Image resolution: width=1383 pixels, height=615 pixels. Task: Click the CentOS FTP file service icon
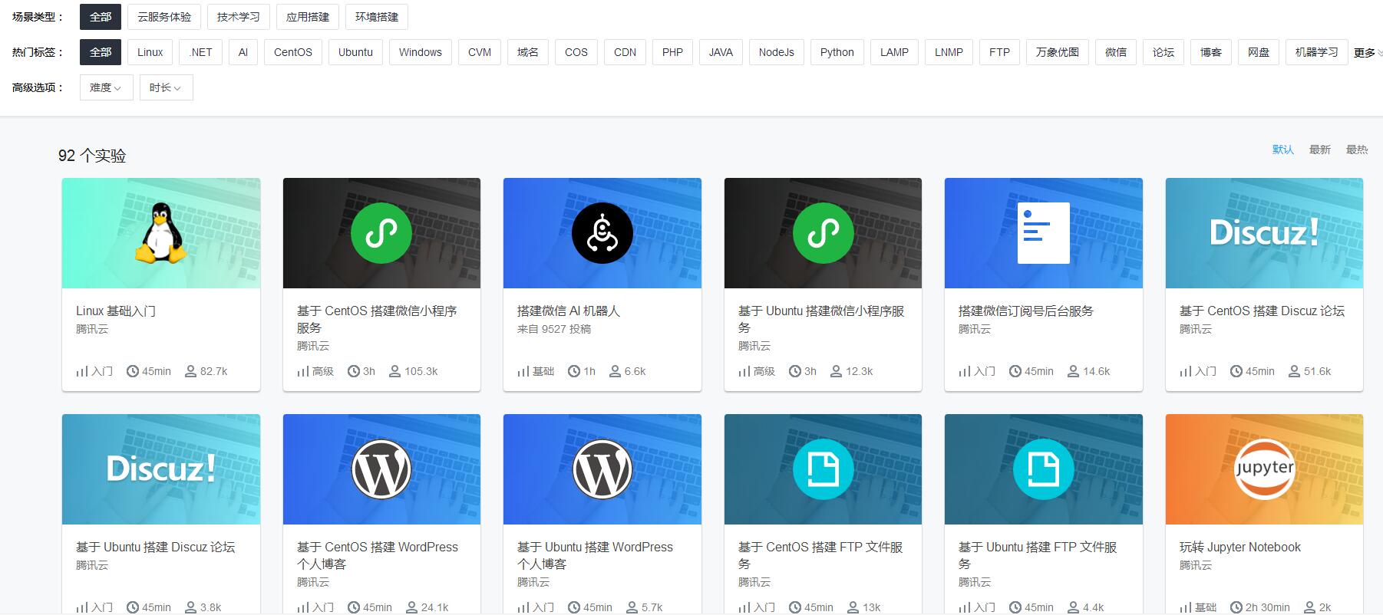click(x=823, y=469)
